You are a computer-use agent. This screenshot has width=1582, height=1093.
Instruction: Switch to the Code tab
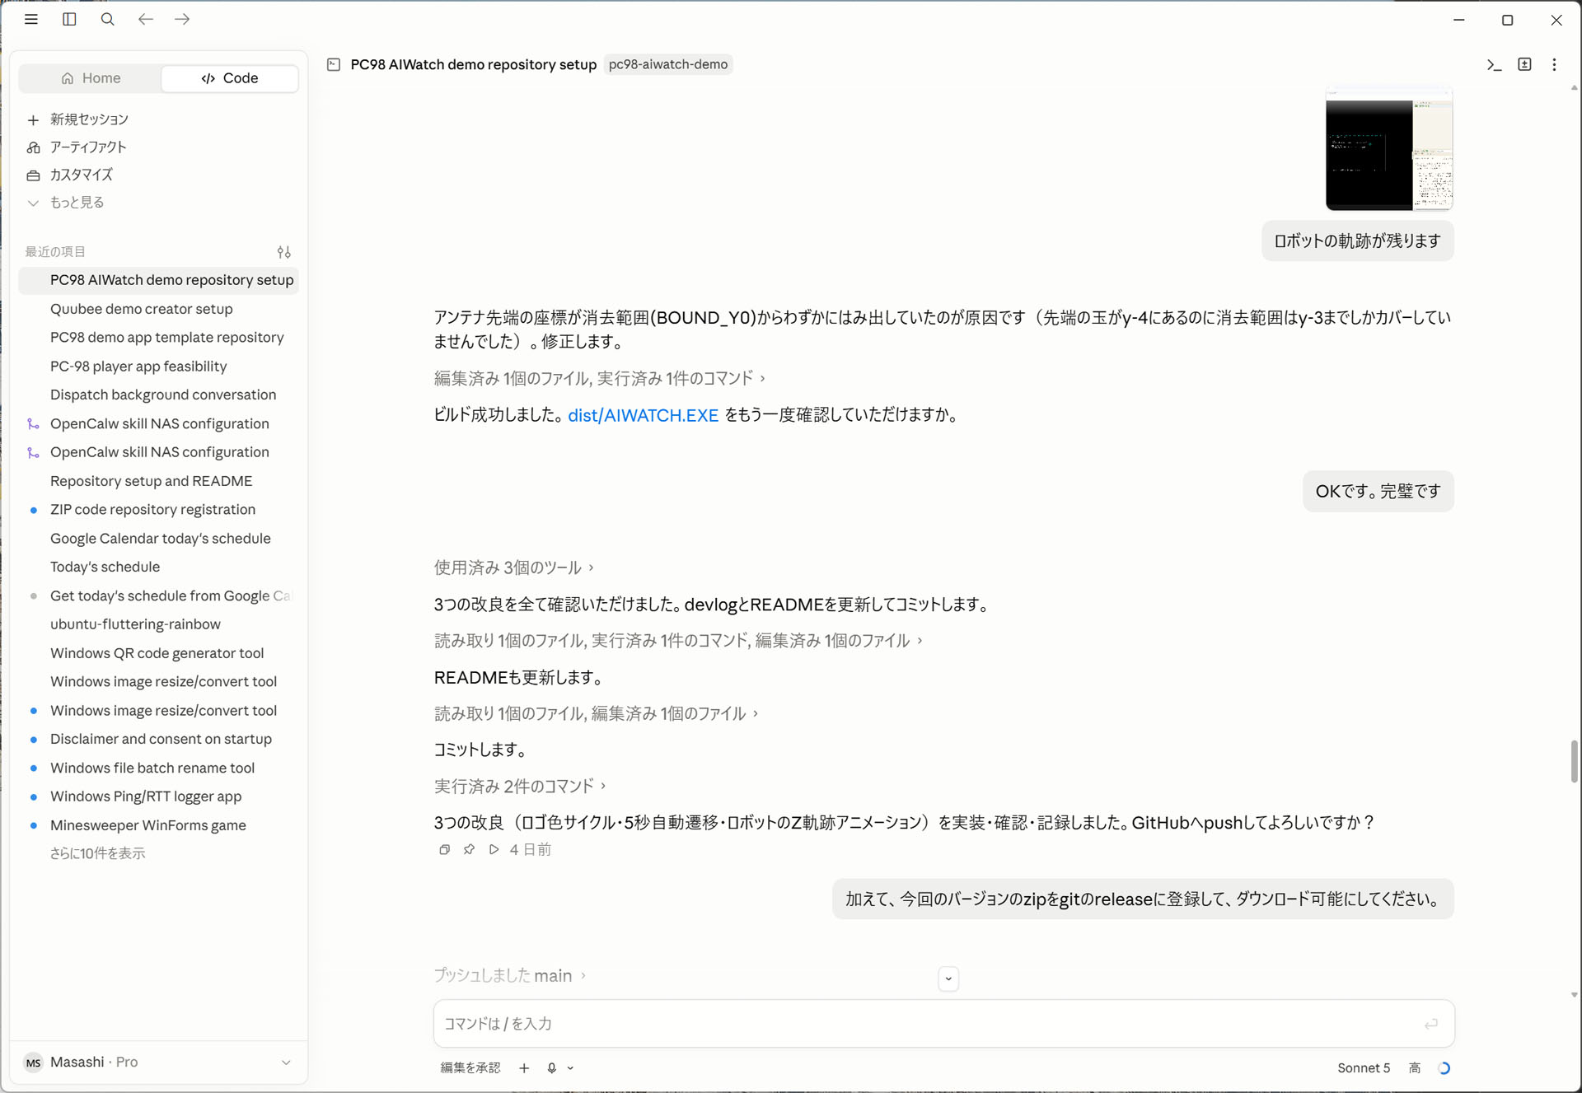point(230,78)
